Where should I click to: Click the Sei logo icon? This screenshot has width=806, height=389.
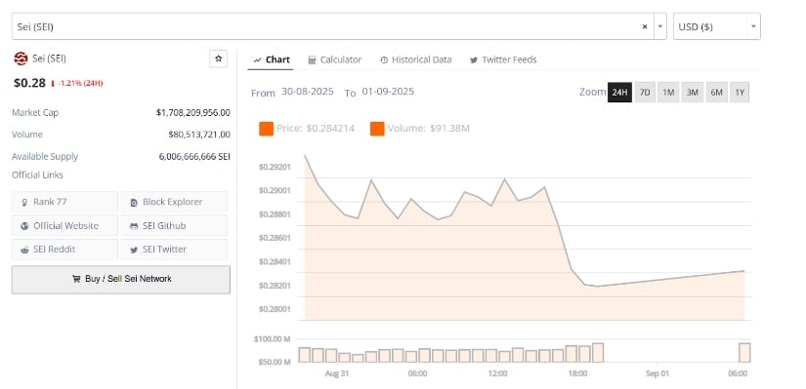click(21, 59)
